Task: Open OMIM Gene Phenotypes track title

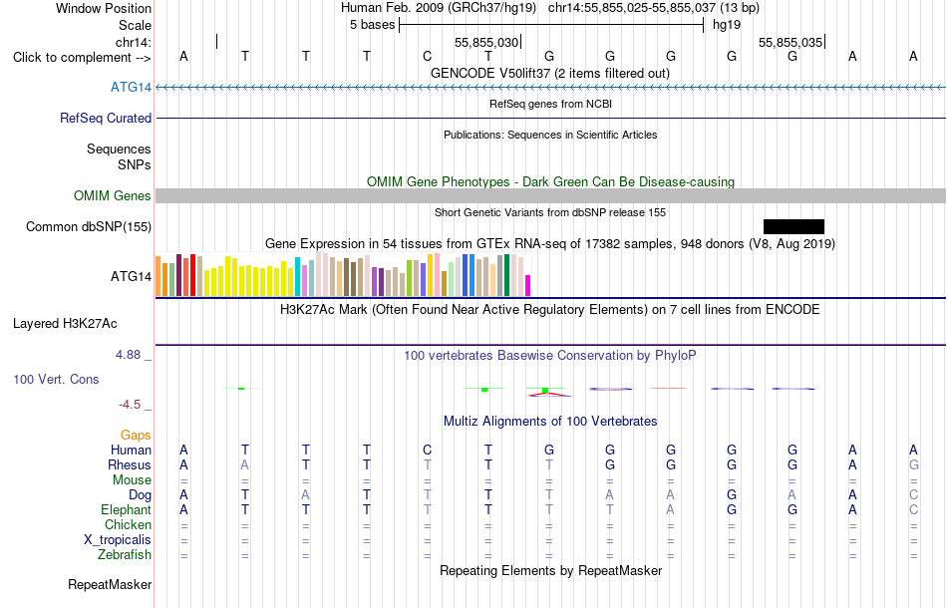Action: [x=551, y=181]
